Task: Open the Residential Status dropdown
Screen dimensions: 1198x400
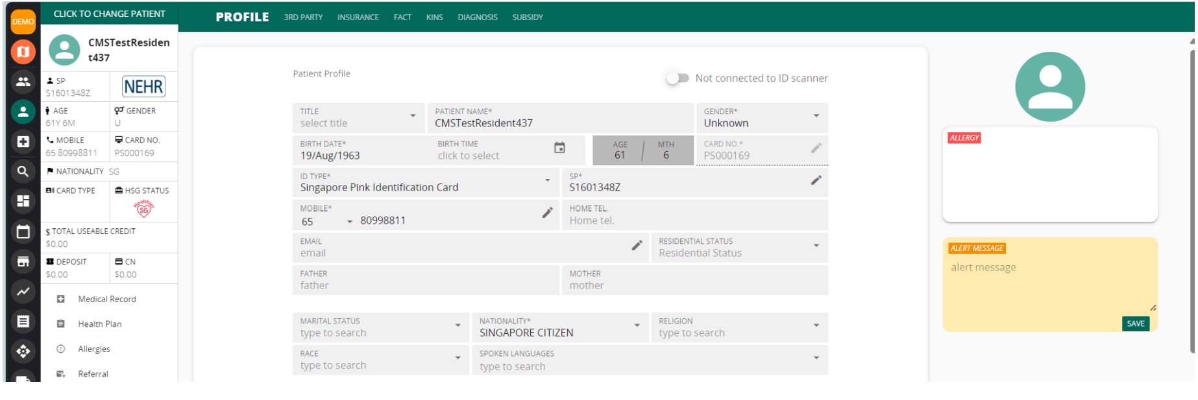Action: pos(739,248)
